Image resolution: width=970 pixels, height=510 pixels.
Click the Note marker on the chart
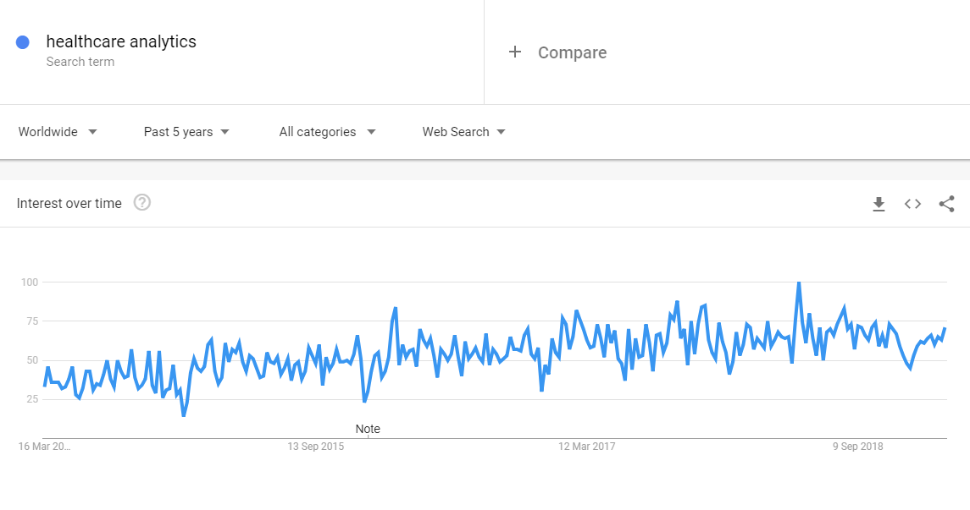[368, 429]
